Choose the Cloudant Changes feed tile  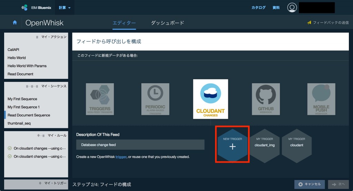tap(211, 99)
